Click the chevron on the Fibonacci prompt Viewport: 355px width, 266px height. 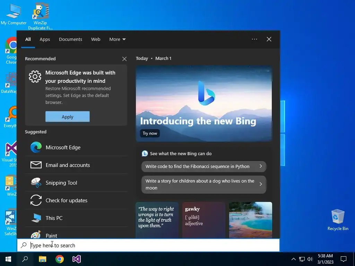coord(261,166)
